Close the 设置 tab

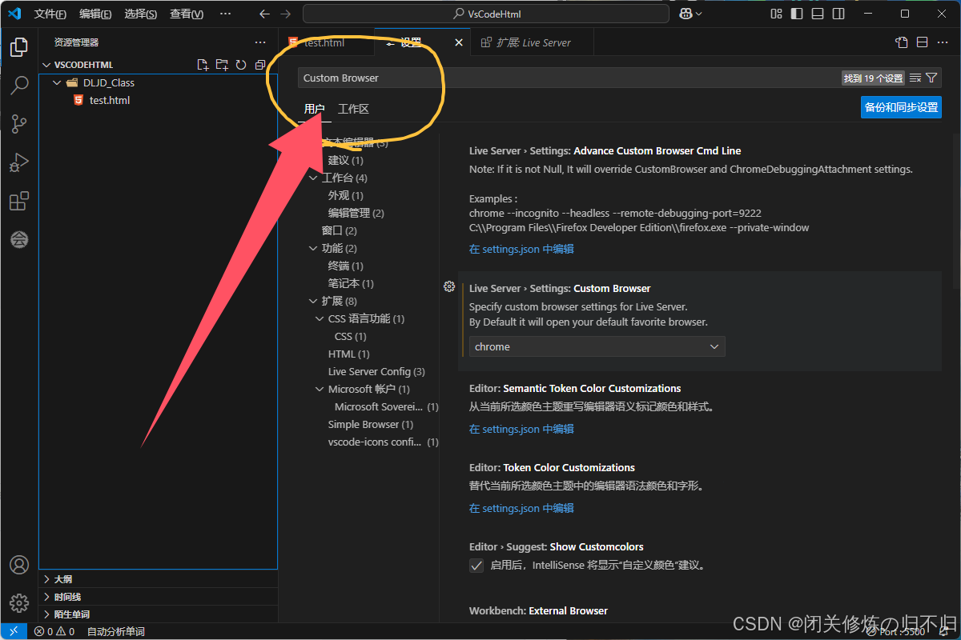coord(459,42)
